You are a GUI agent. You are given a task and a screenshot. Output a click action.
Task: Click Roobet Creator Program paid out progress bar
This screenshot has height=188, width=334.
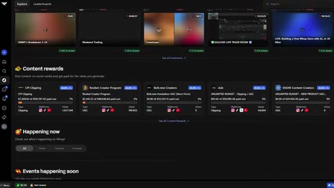pos(110,103)
